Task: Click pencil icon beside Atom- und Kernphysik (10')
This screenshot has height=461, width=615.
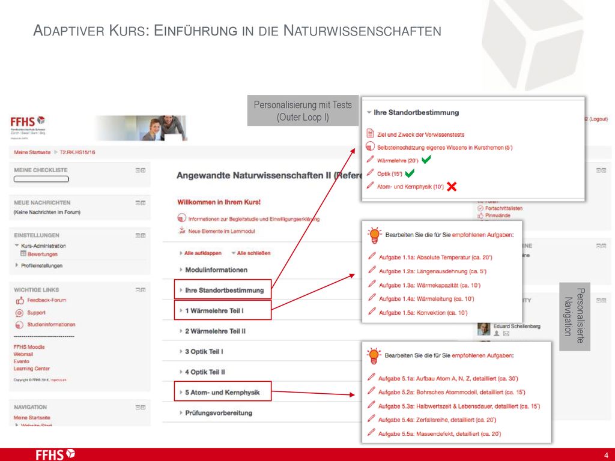Action: [370, 185]
